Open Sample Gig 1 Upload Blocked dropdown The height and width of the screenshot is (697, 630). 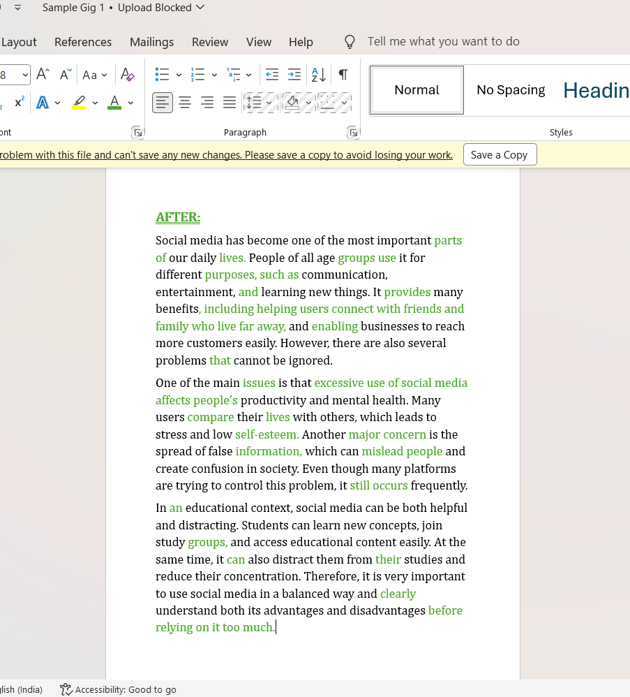pyautogui.click(x=123, y=8)
